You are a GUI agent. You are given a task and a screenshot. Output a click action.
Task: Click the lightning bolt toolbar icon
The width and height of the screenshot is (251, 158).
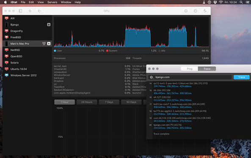205,11
